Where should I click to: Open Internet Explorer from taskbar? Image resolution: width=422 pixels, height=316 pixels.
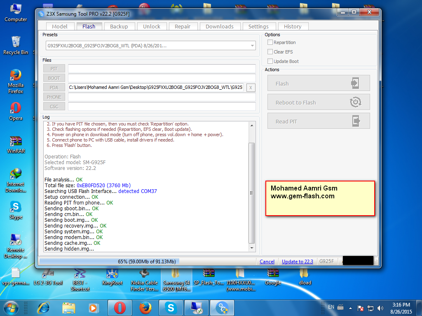pyautogui.click(x=43, y=308)
